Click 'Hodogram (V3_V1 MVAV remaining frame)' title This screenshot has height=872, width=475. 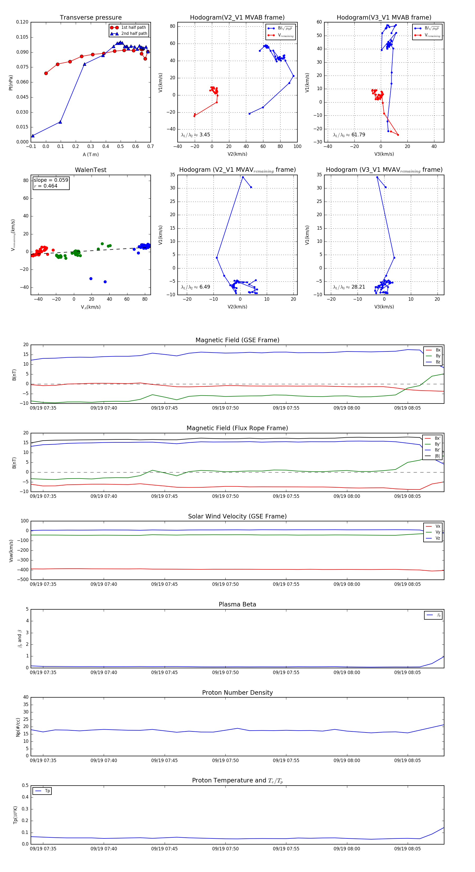[384, 170]
